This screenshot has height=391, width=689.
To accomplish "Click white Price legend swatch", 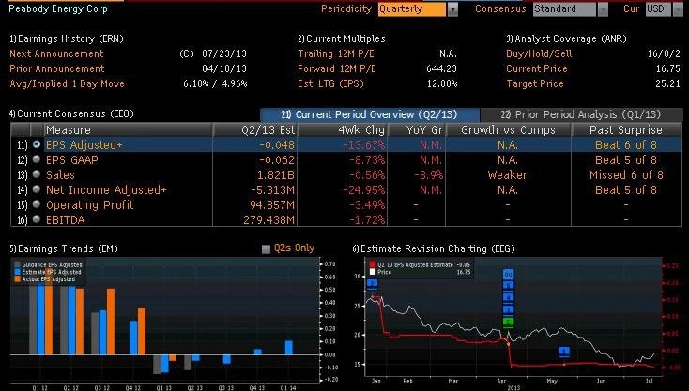I will [373, 272].
